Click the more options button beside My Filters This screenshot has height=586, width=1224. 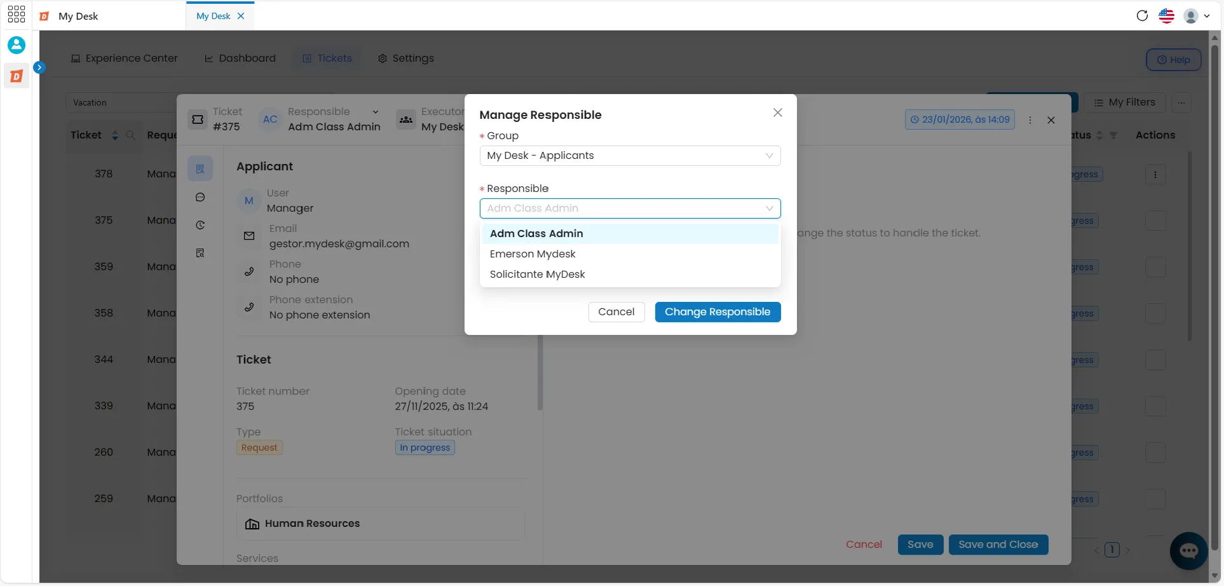pos(1181,102)
